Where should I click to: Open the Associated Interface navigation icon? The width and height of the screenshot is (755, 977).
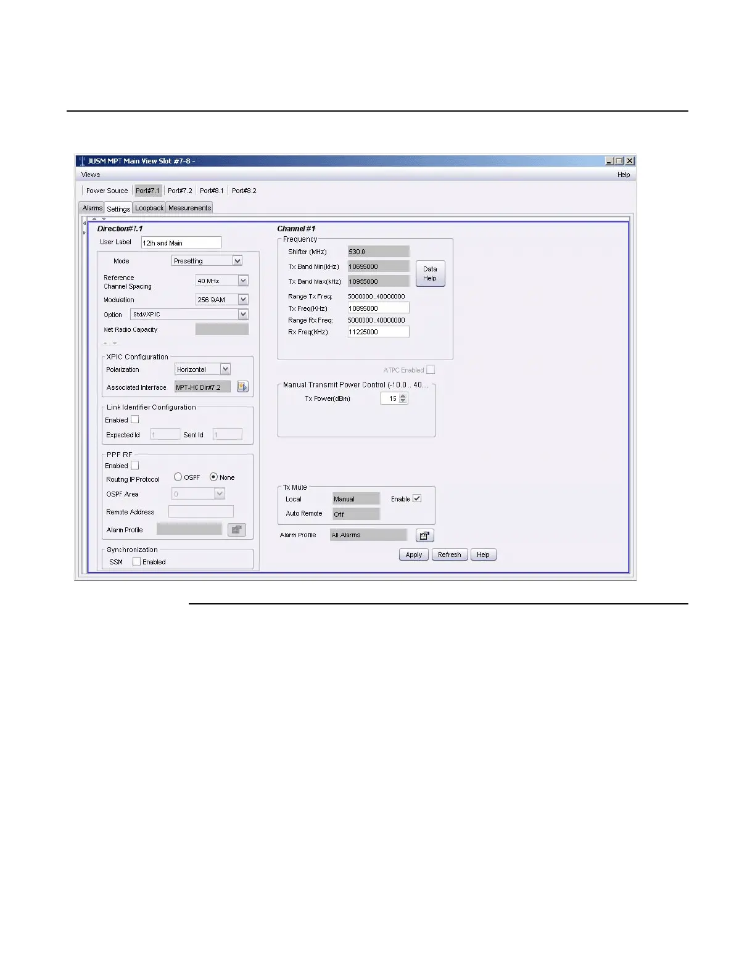(242, 387)
